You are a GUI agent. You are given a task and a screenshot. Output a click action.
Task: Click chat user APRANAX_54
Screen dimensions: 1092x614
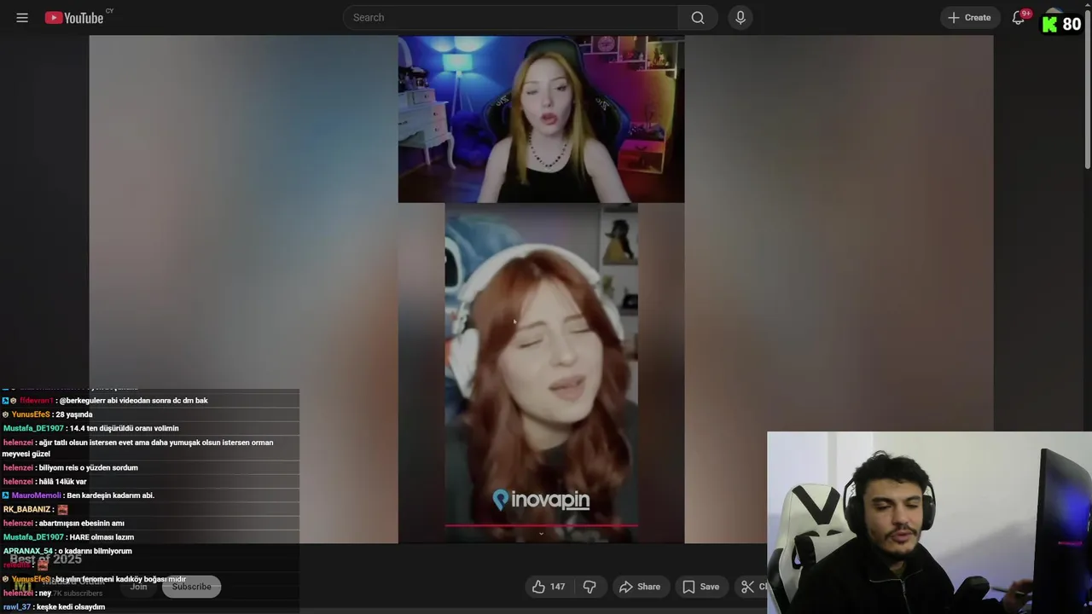click(x=30, y=551)
